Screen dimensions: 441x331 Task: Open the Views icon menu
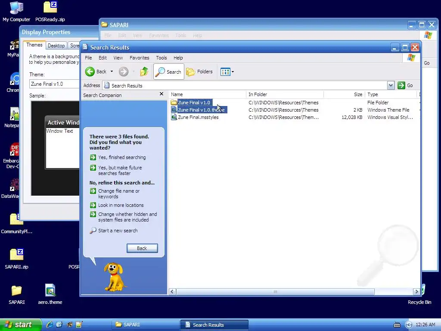click(225, 72)
